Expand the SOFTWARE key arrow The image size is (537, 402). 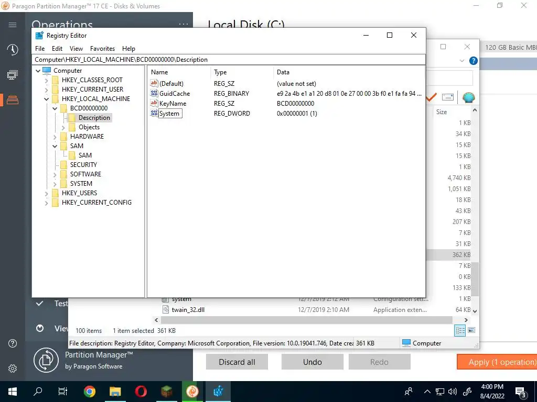(x=55, y=175)
